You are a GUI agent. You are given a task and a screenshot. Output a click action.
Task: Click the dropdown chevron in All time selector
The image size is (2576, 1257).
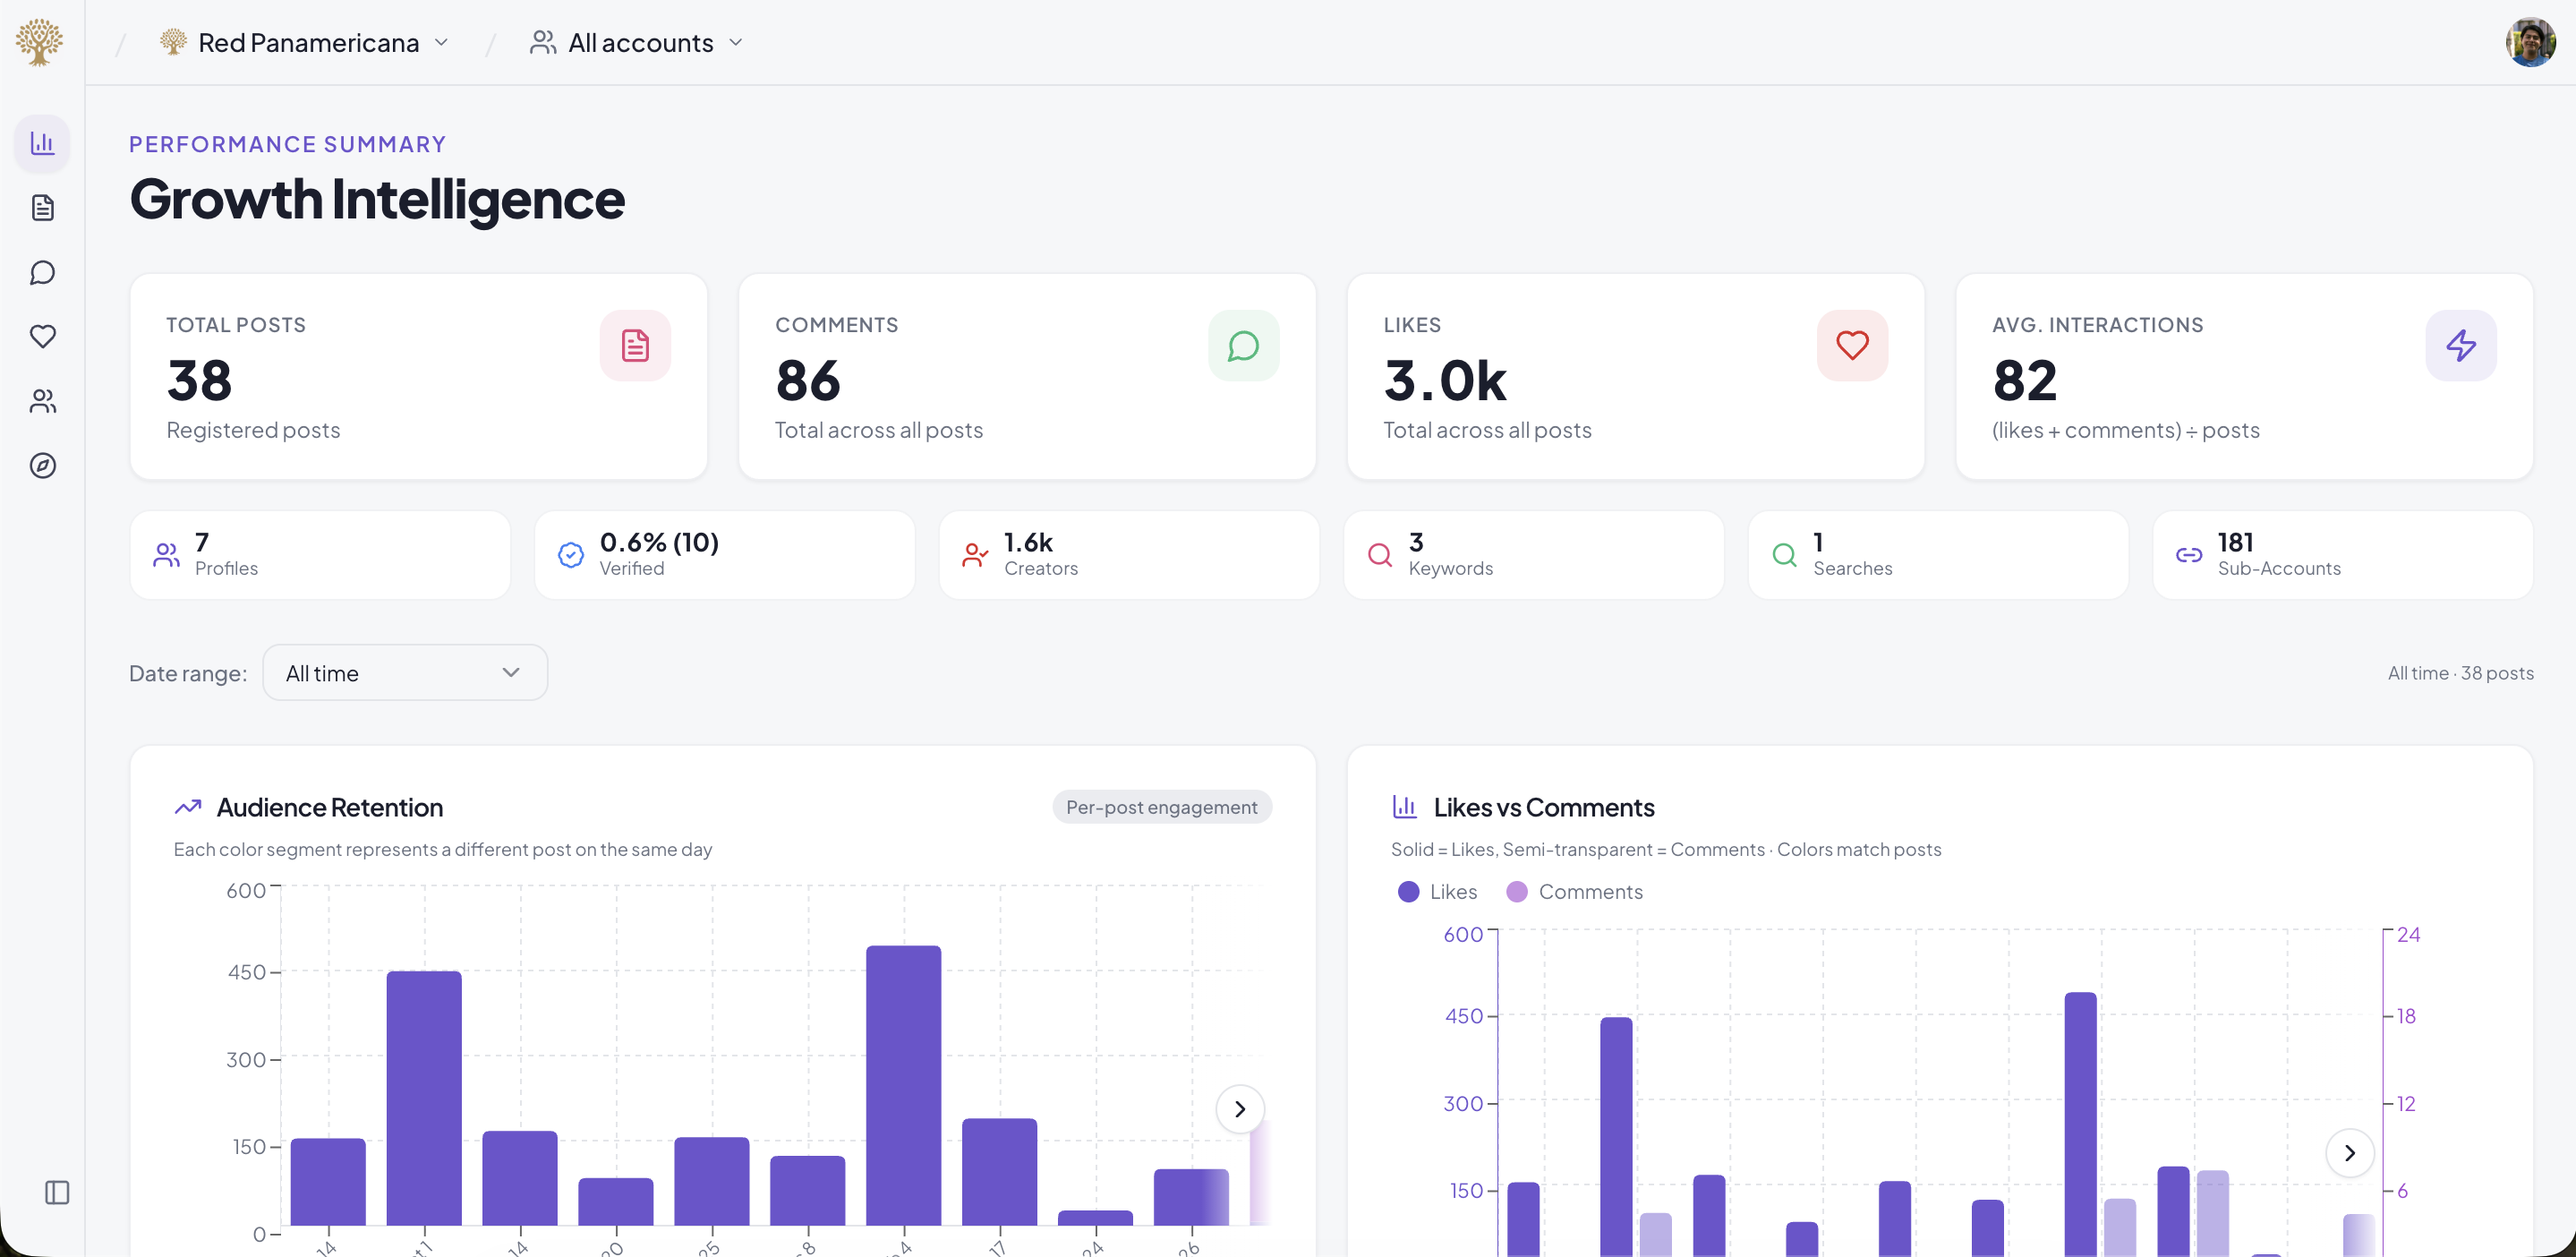[x=511, y=673]
